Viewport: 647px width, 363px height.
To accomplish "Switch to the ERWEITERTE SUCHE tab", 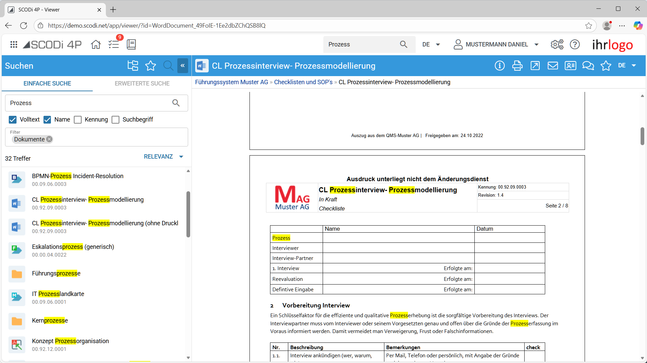I will tap(142, 84).
